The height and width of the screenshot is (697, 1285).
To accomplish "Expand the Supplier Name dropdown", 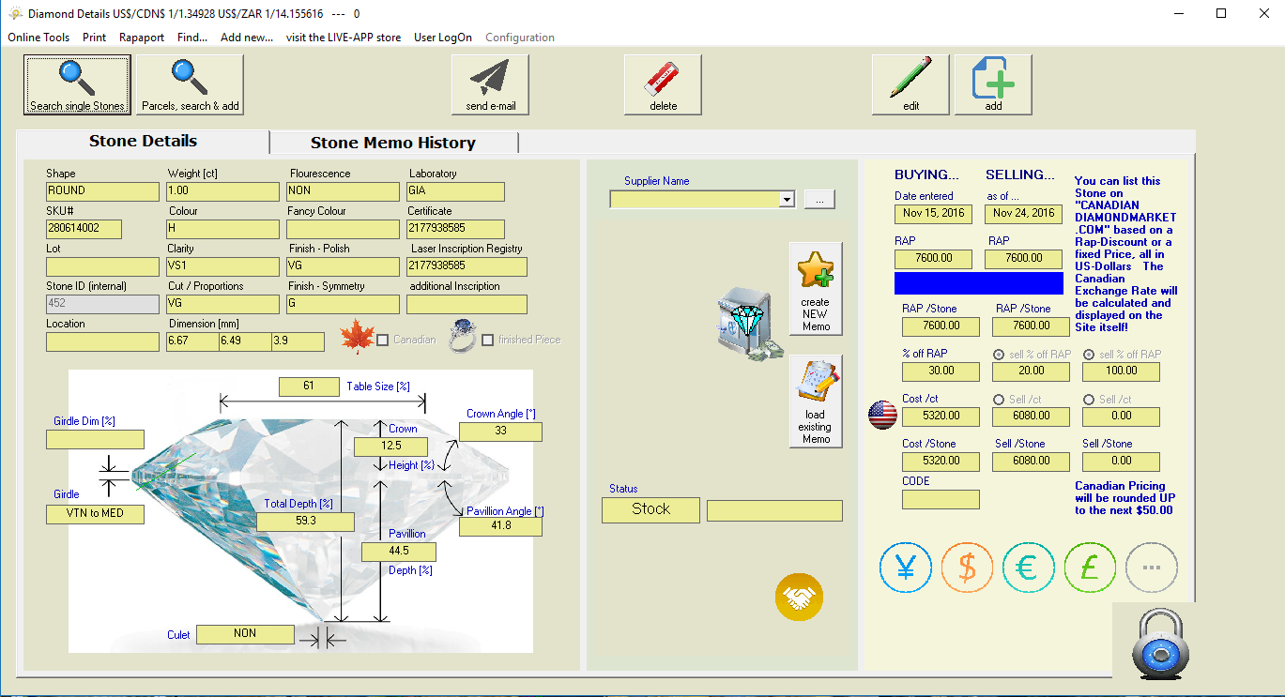I will click(x=788, y=200).
